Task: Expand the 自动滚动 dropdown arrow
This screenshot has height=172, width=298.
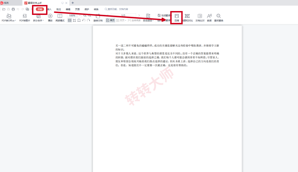Action: tap(153, 20)
